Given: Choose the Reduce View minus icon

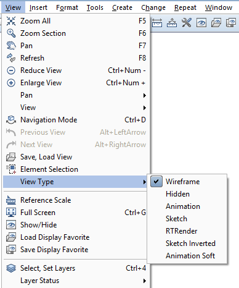Looking at the screenshot, I should 11,70.
